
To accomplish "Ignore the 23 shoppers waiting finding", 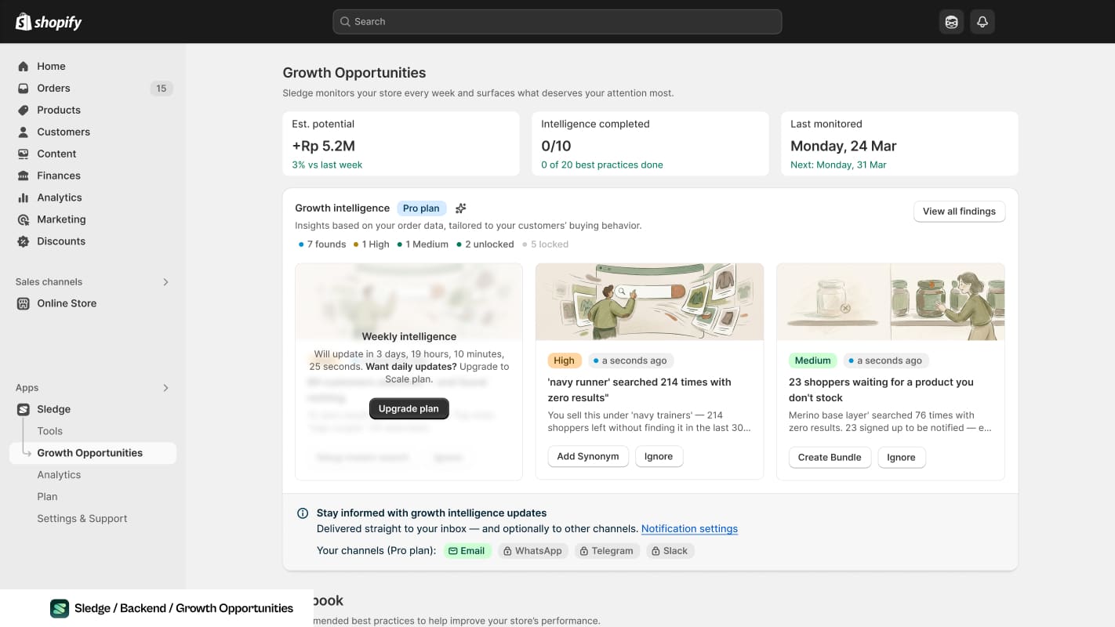I will click(x=901, y=458).
